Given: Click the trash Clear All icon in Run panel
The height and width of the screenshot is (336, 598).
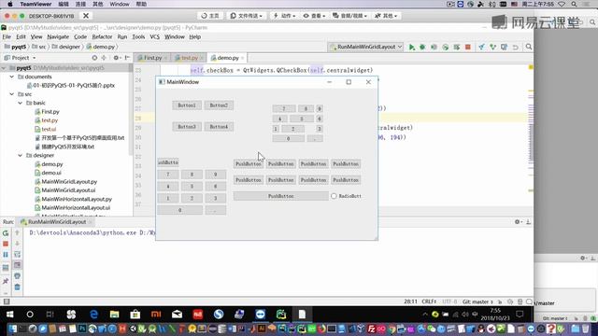Looking at the screenshot, I should pyautogui.click(x=17, y=287).
